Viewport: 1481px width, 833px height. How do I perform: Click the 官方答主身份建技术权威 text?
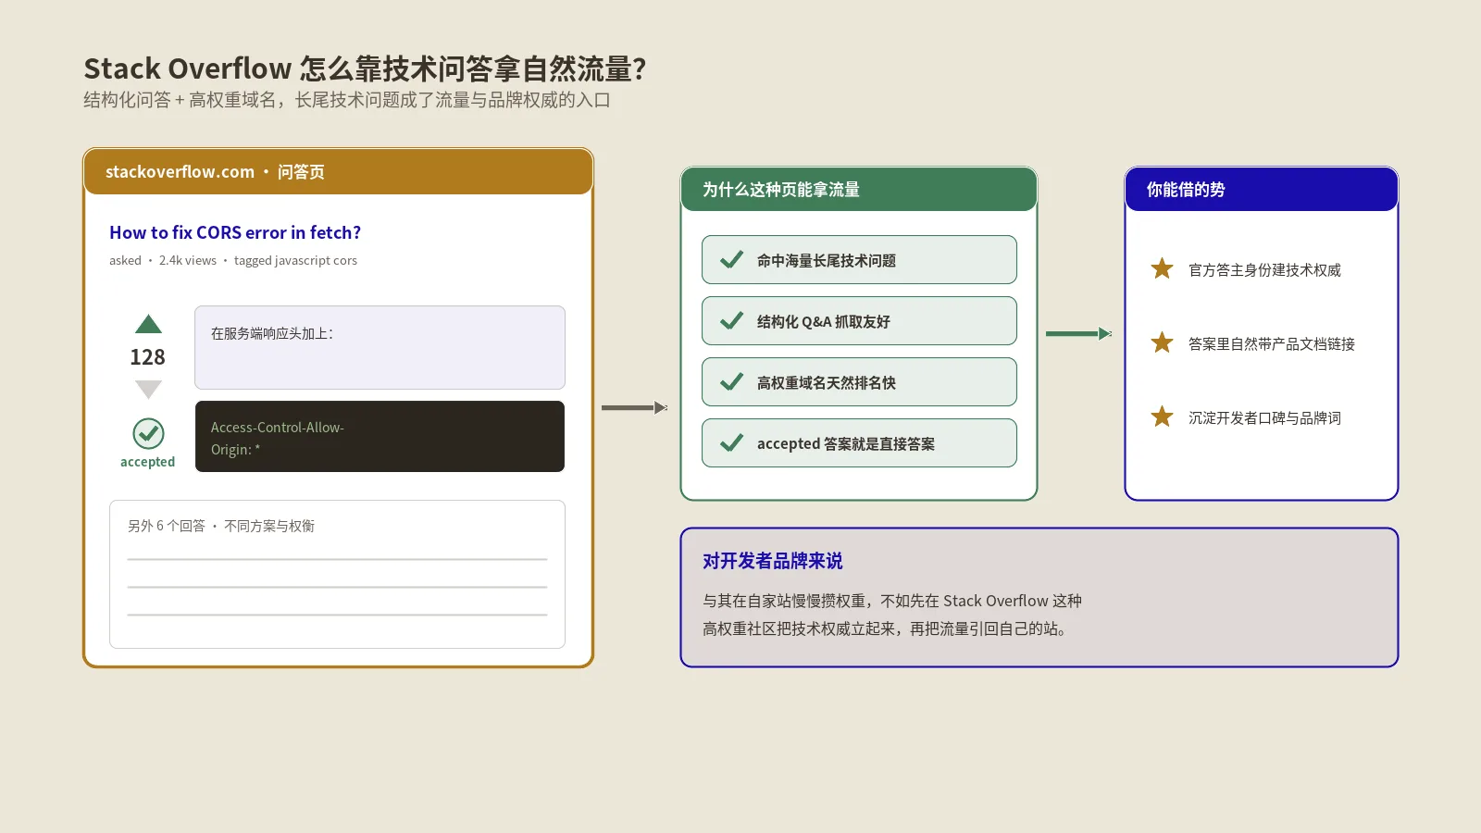tap(1264, 270)
